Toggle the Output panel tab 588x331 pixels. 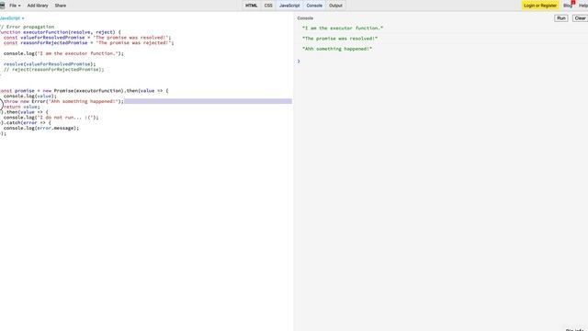[x=335, y=6]
